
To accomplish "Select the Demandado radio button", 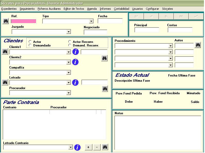I will tap(30, 45).
